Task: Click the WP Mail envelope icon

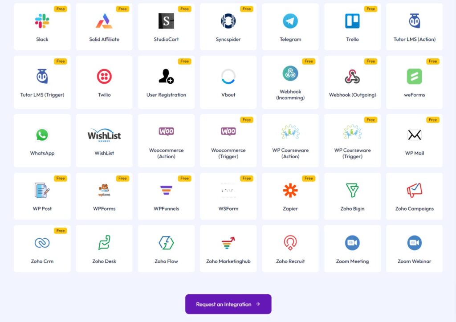Action: click(415, 135)
